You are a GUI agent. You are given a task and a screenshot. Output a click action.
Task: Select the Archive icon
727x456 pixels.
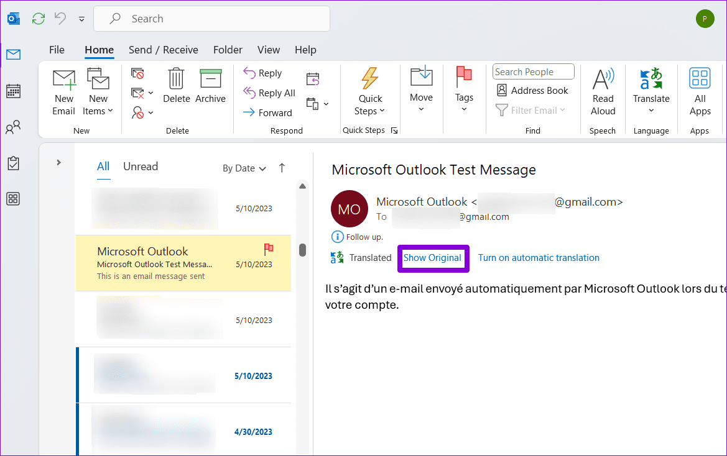pyautogui.click(x=210, y=88)
